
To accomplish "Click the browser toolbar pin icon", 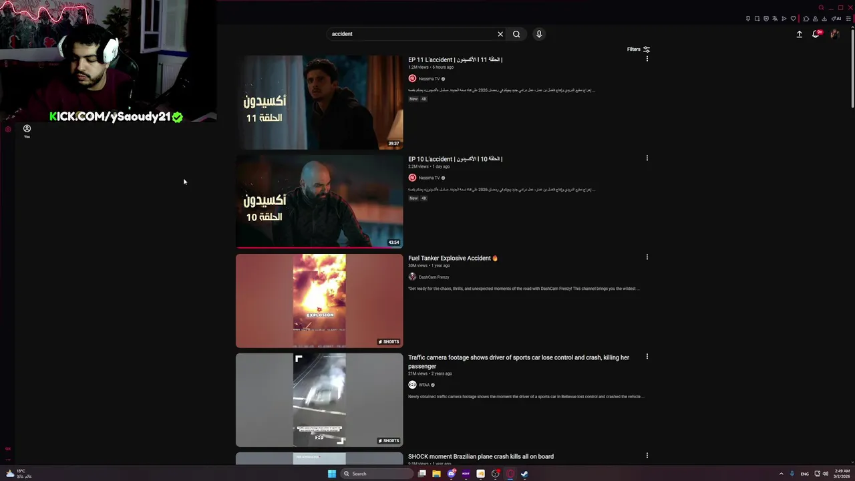I will pyautogui.click(x=748, y=19).
